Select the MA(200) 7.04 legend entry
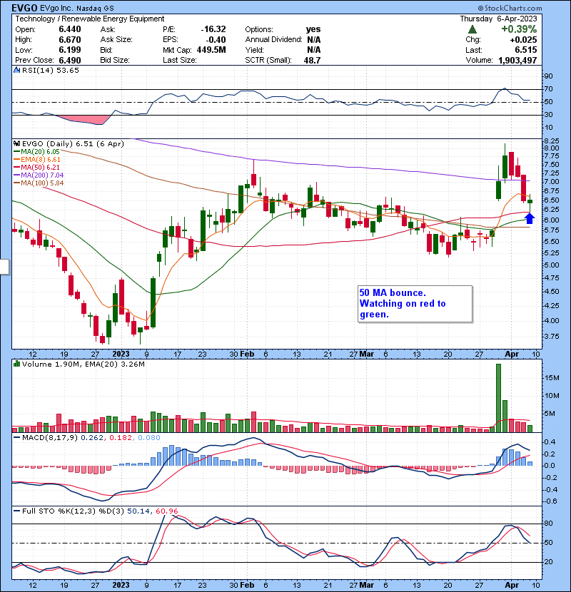This screenshot has width=571, height=592. [39, 175]
